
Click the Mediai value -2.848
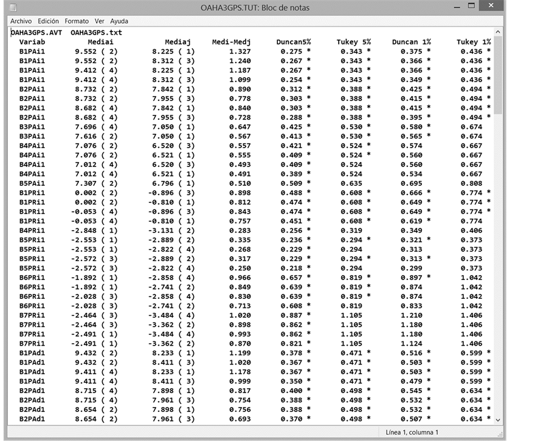(84, 231)
